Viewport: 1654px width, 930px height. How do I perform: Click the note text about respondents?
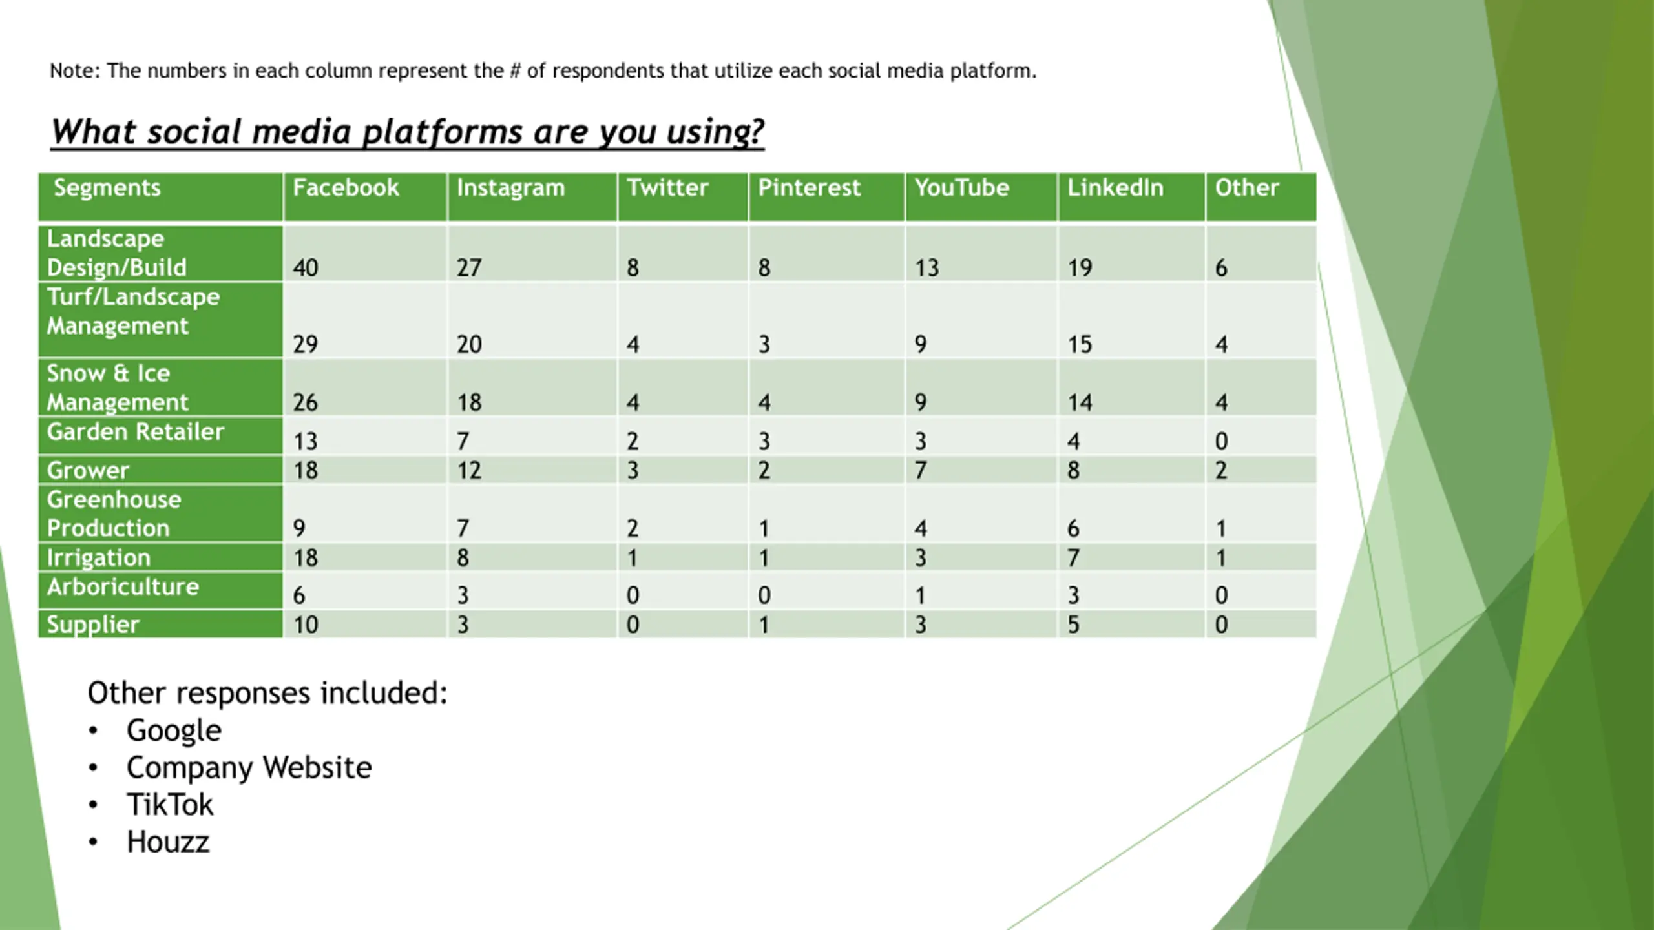click(543, 70)
